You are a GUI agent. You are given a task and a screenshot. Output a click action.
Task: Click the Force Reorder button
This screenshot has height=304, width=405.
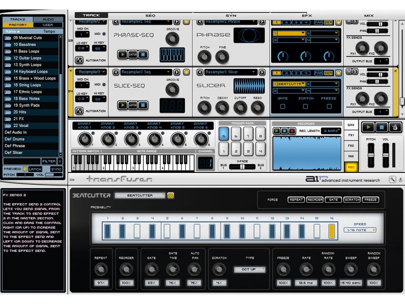pos(314,200)
